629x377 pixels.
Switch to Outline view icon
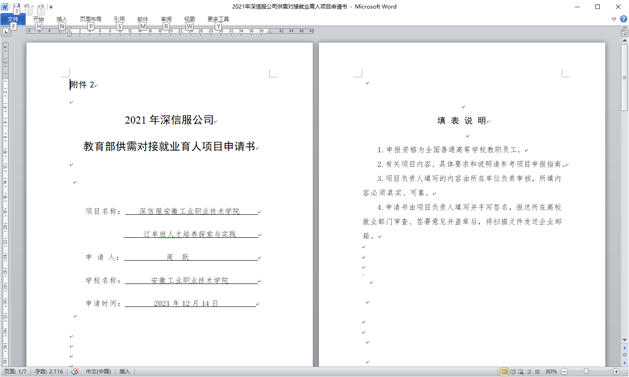pyautogui.click(x=529, y=372)
